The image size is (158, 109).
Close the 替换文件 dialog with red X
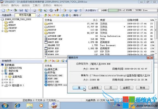(x=150, y=58)
